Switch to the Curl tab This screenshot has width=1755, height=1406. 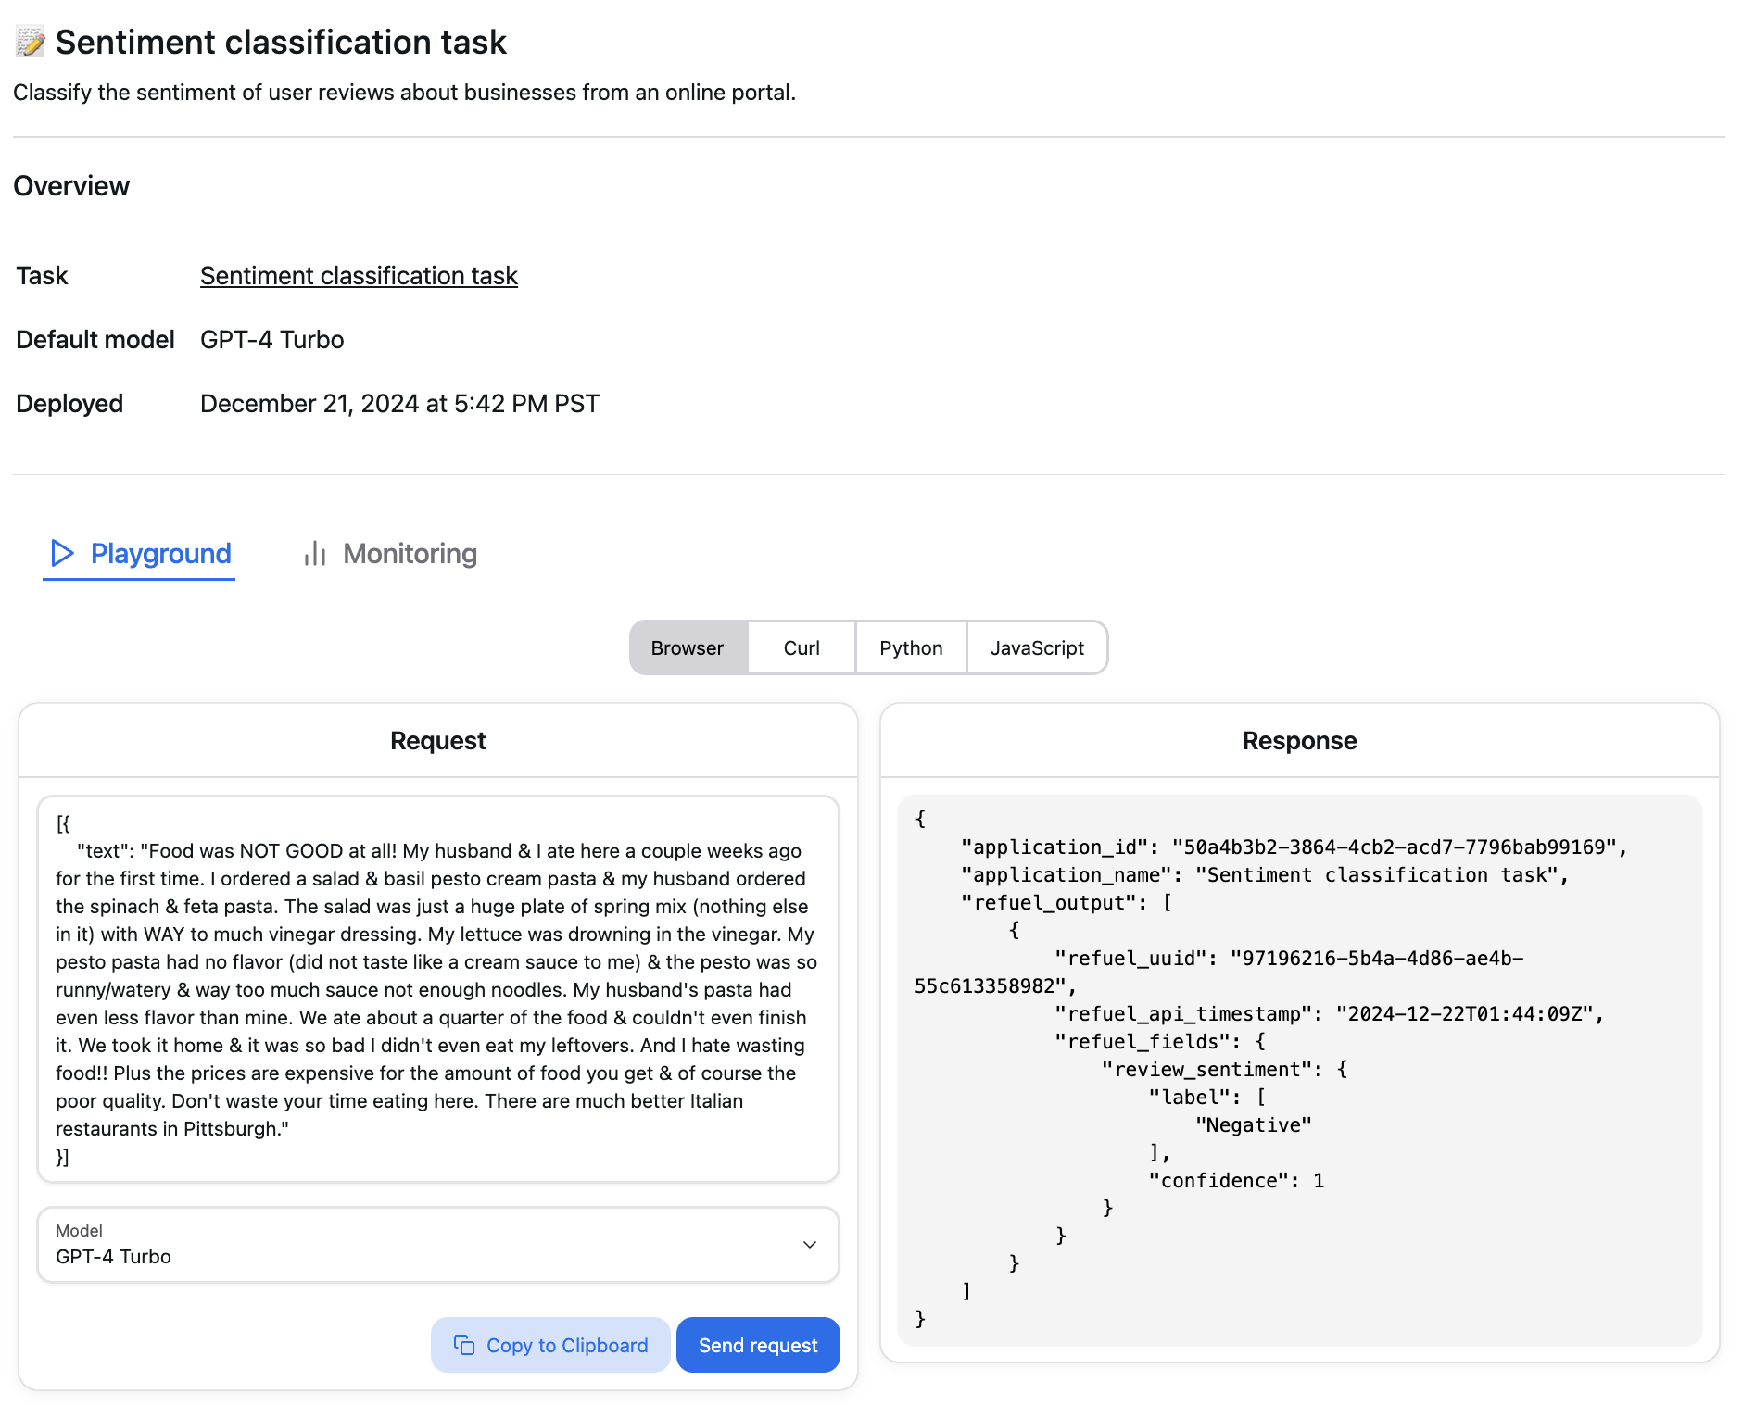tap(800, 647)
